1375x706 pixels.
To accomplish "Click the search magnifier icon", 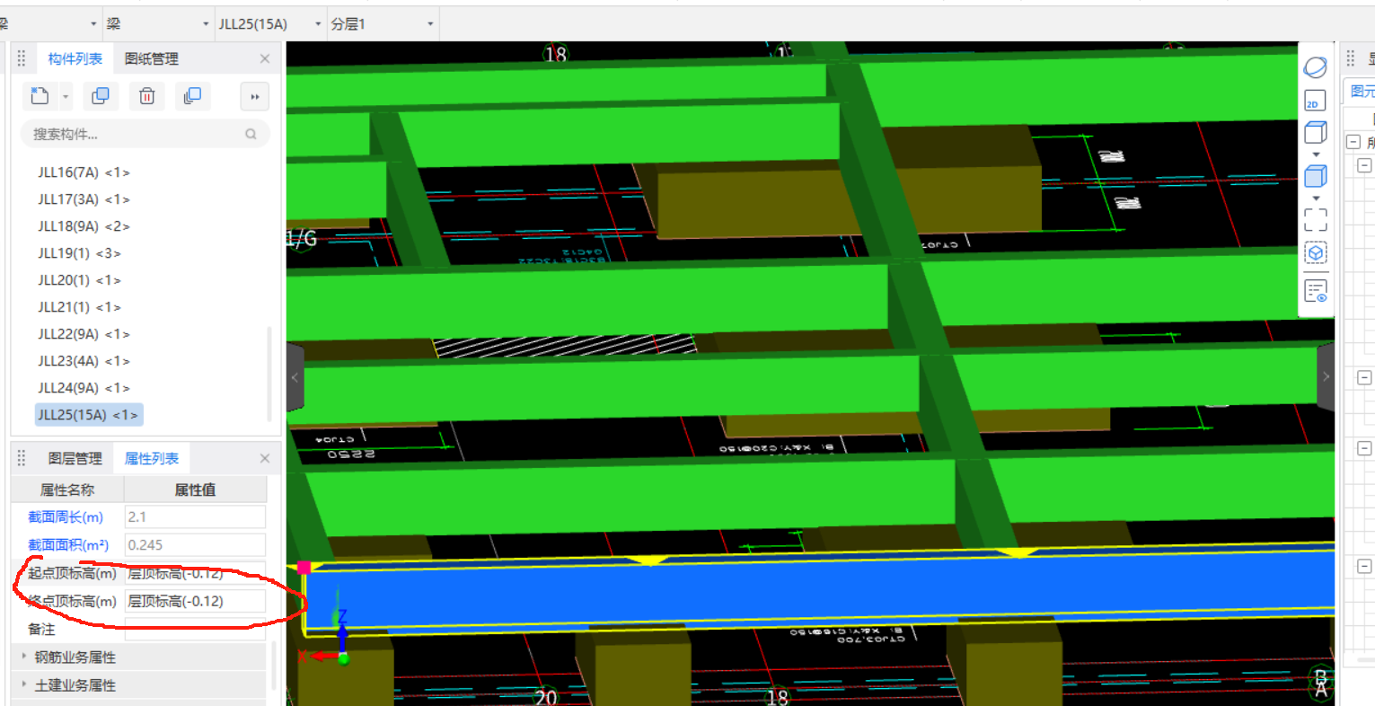I will (x=251, y=134).
